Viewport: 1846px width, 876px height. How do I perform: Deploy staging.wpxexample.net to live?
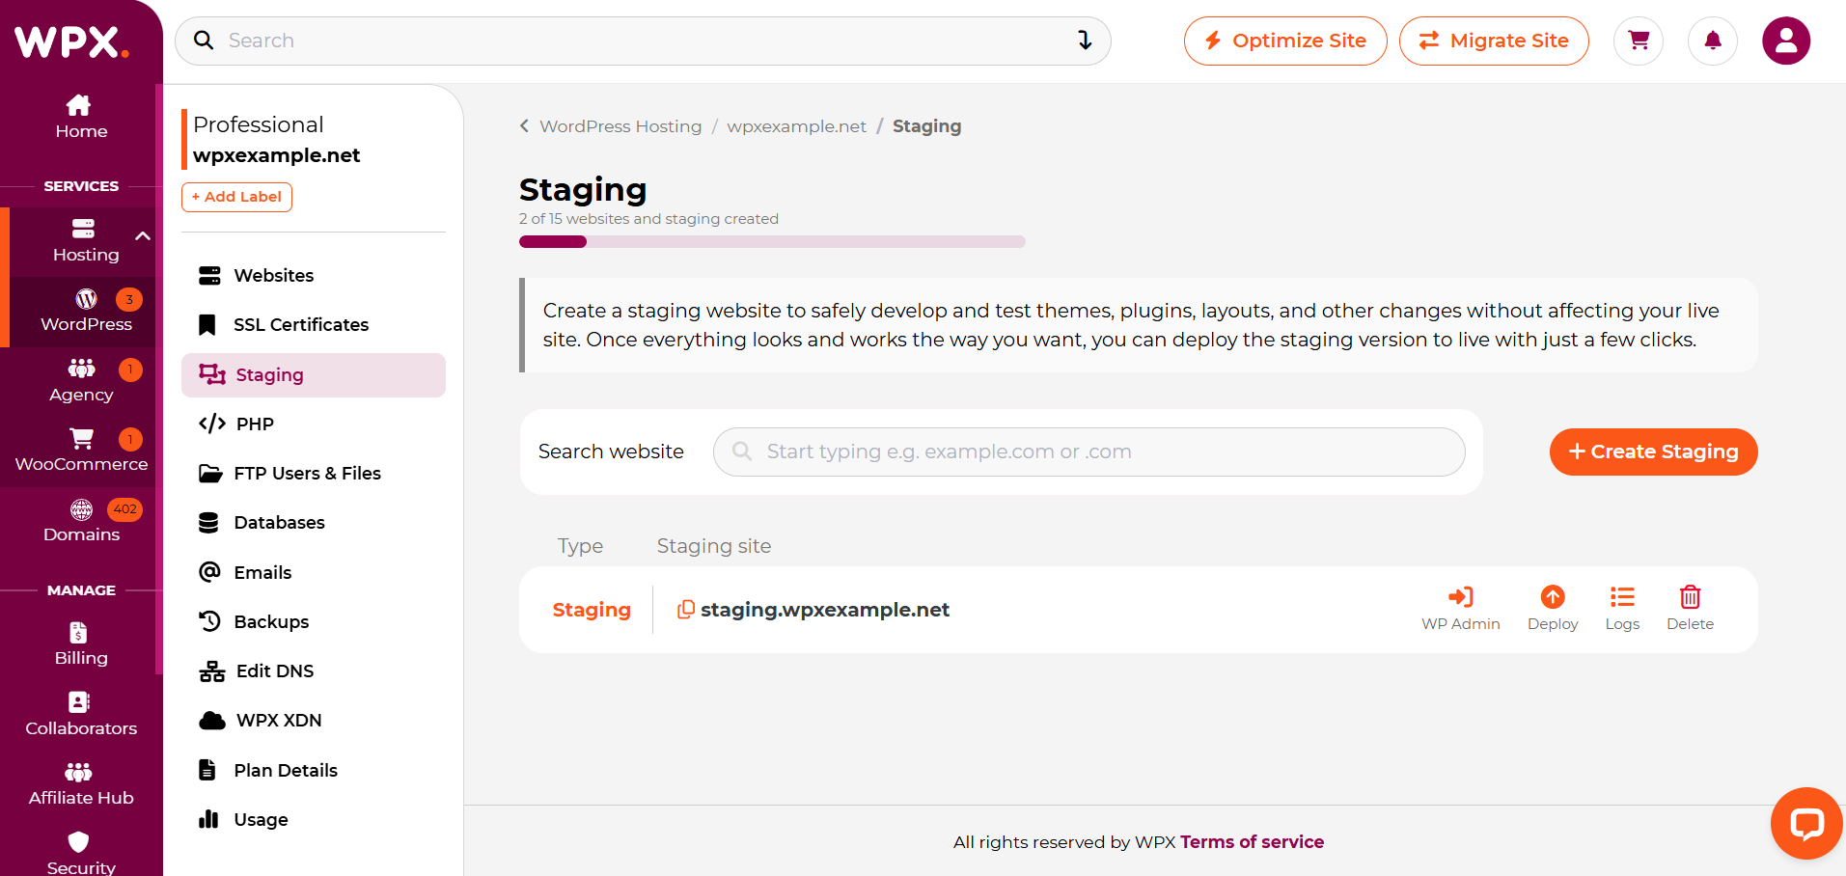click(1553, 609)
